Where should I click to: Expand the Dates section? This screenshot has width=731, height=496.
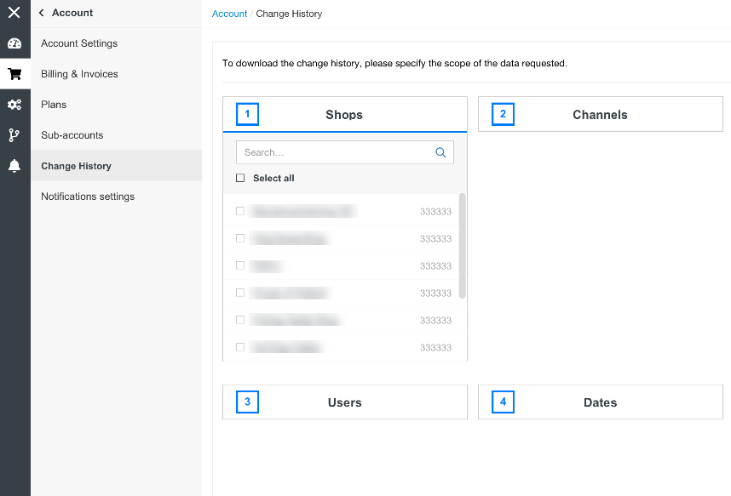point(601,402)
